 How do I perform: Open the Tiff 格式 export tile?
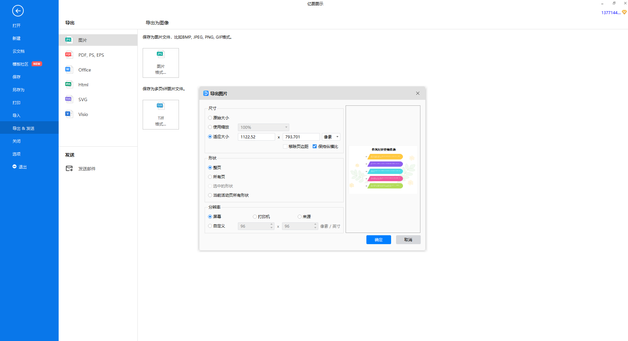click(161, 115)
